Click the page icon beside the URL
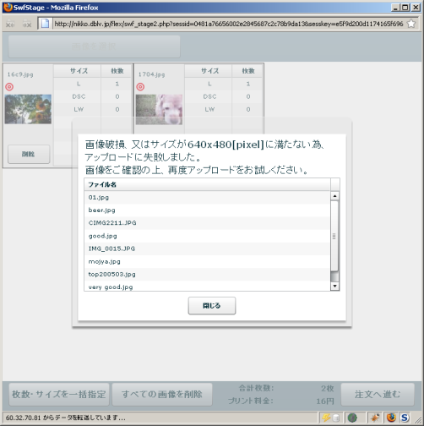This screenshot has height=426, width=424. [x=45, y=24]
